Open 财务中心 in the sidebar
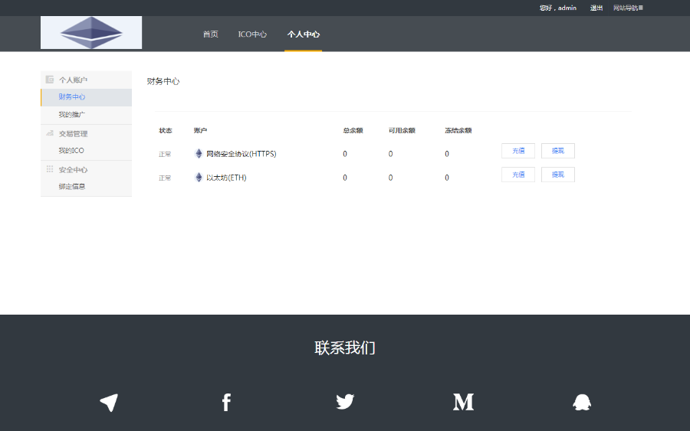The image size is (690, 431). click(x=86, y=97)
